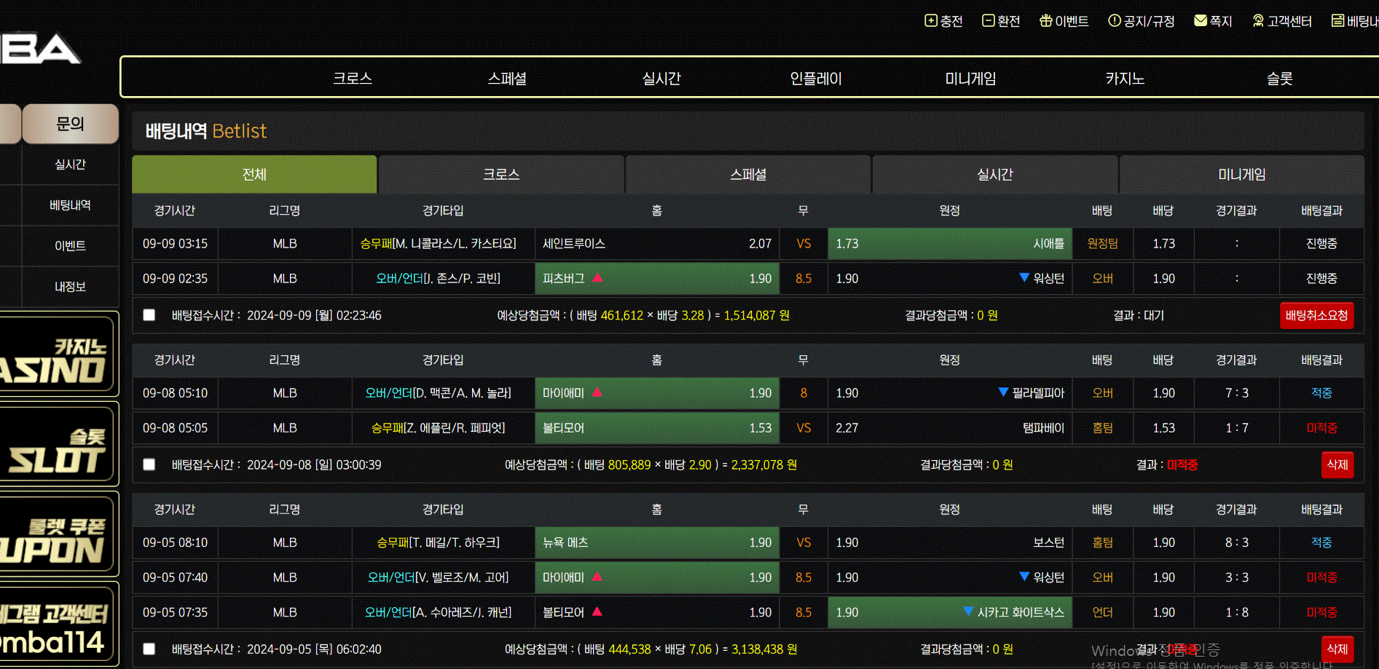This screenshot has width=1379, height=669.
Task: Select the 스페셜 betlist tab
Action: pos(748,174)
